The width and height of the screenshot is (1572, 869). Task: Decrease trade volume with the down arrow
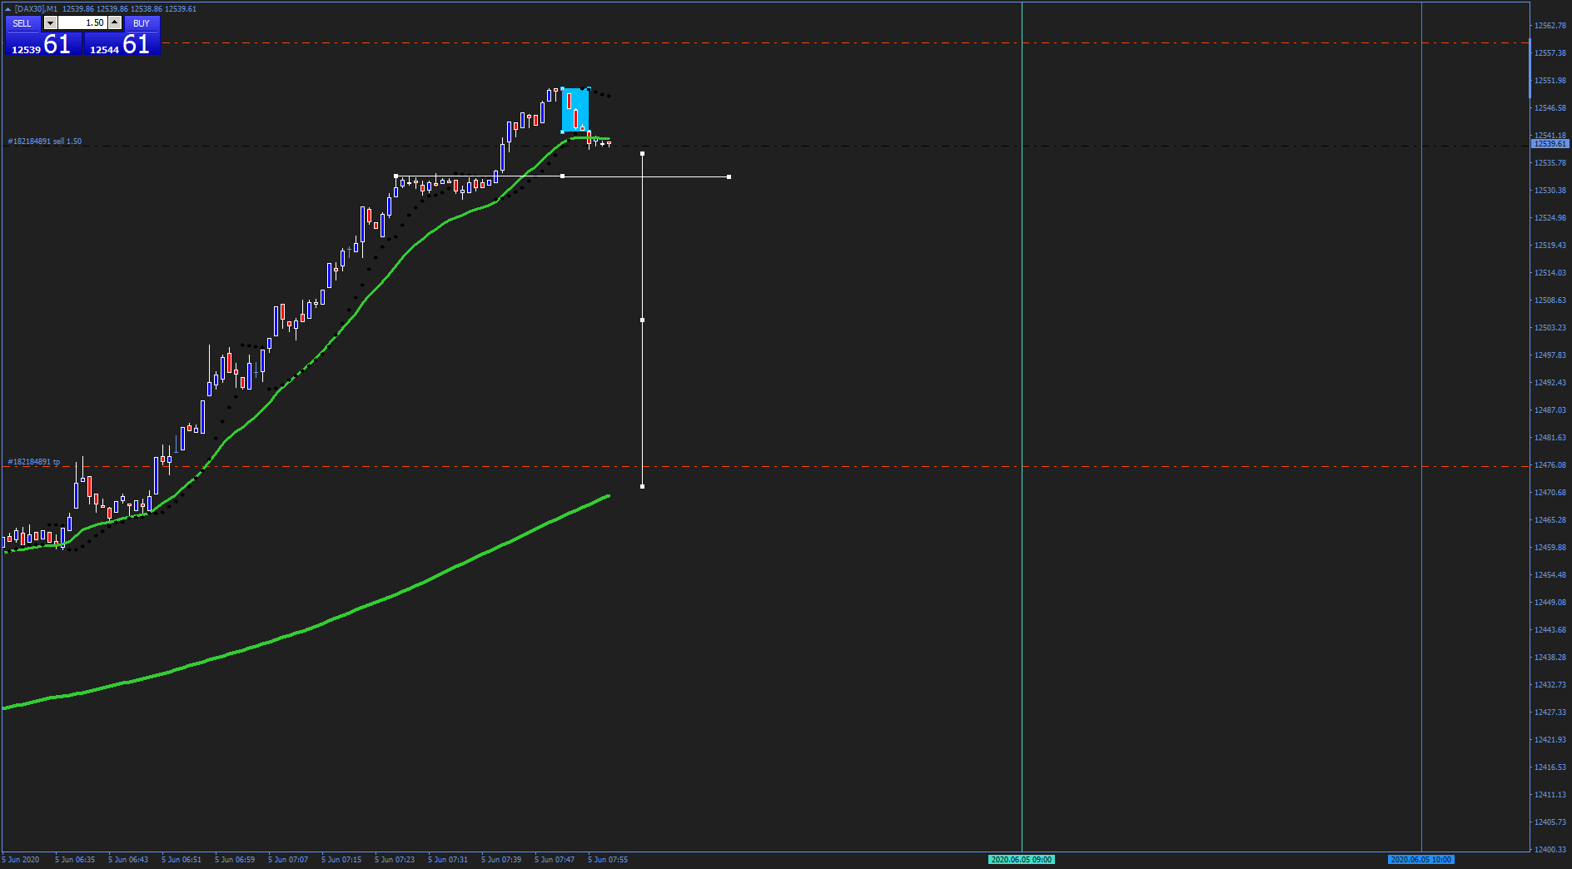click(50, 23)
